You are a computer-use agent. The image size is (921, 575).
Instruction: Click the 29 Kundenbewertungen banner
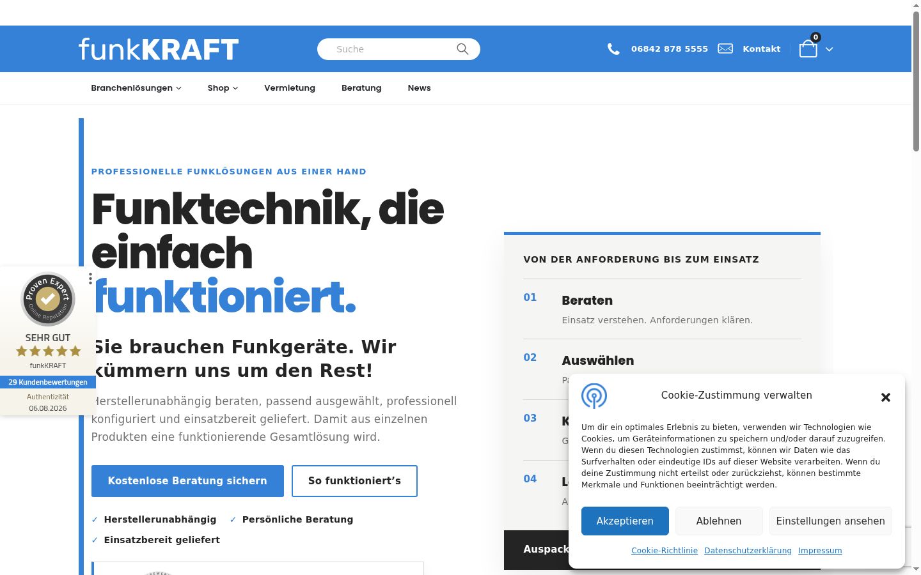coord(48,382)
